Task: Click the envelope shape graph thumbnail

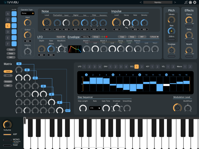Action: 75,49
